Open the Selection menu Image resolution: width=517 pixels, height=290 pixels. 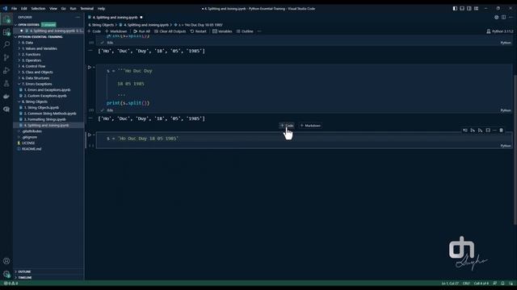pos(38,9)
